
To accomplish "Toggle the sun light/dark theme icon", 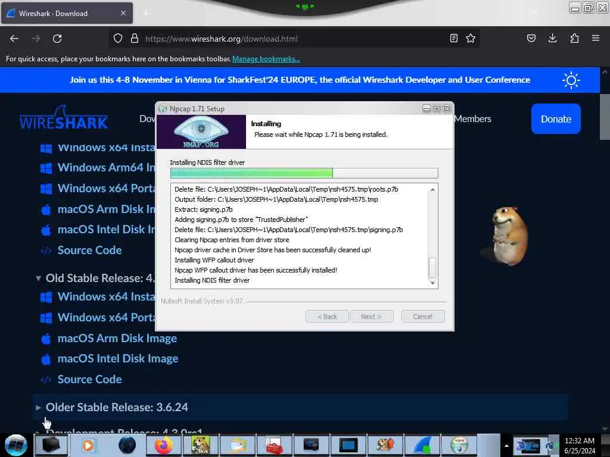I will click(571, 80).
